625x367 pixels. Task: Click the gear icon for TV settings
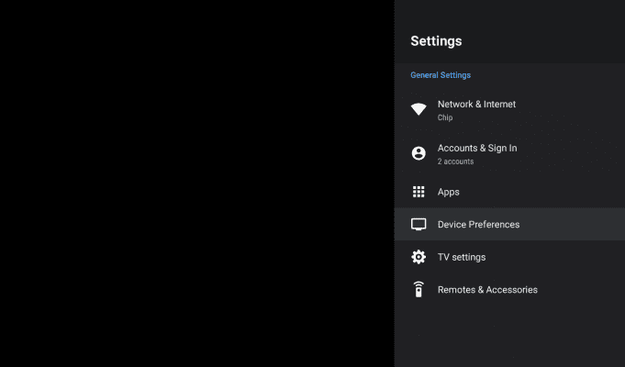tap(419, 257)
